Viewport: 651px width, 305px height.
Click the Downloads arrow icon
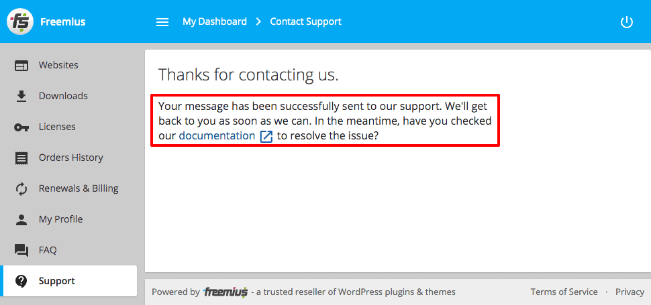coord(21,96)
